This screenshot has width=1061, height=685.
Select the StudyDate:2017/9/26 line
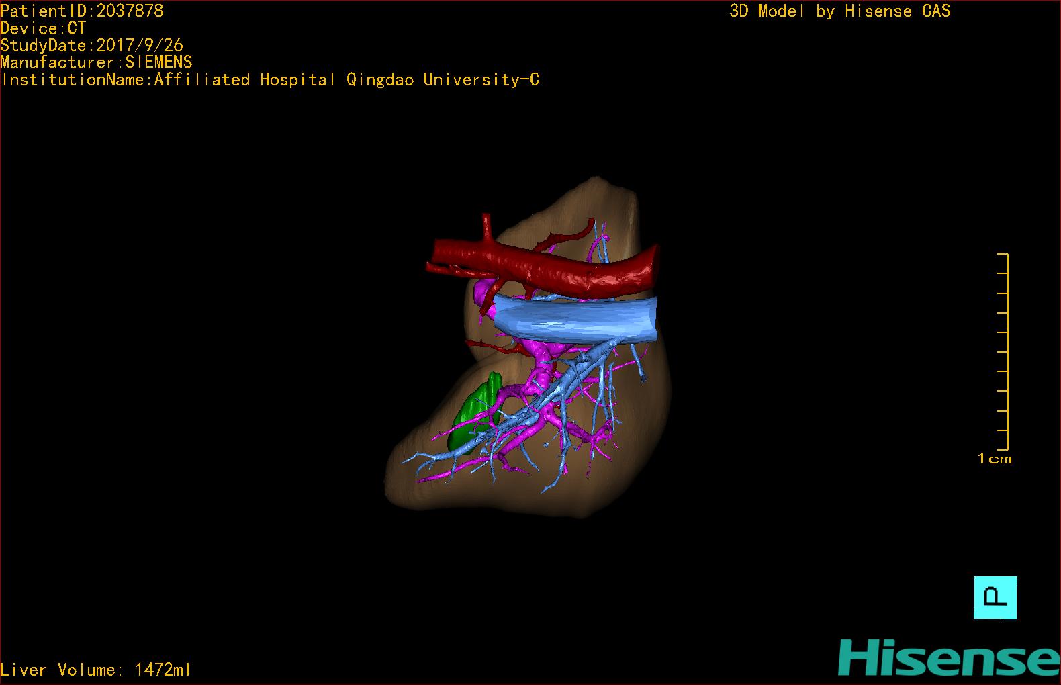click(x=92, y=45)
